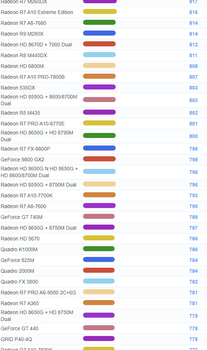Viewport: 207px width, 350px height.
Task: Click score 812 for HD 8670D + 7000 Dual
Action: pyautogui.click(x=193, y=45)
